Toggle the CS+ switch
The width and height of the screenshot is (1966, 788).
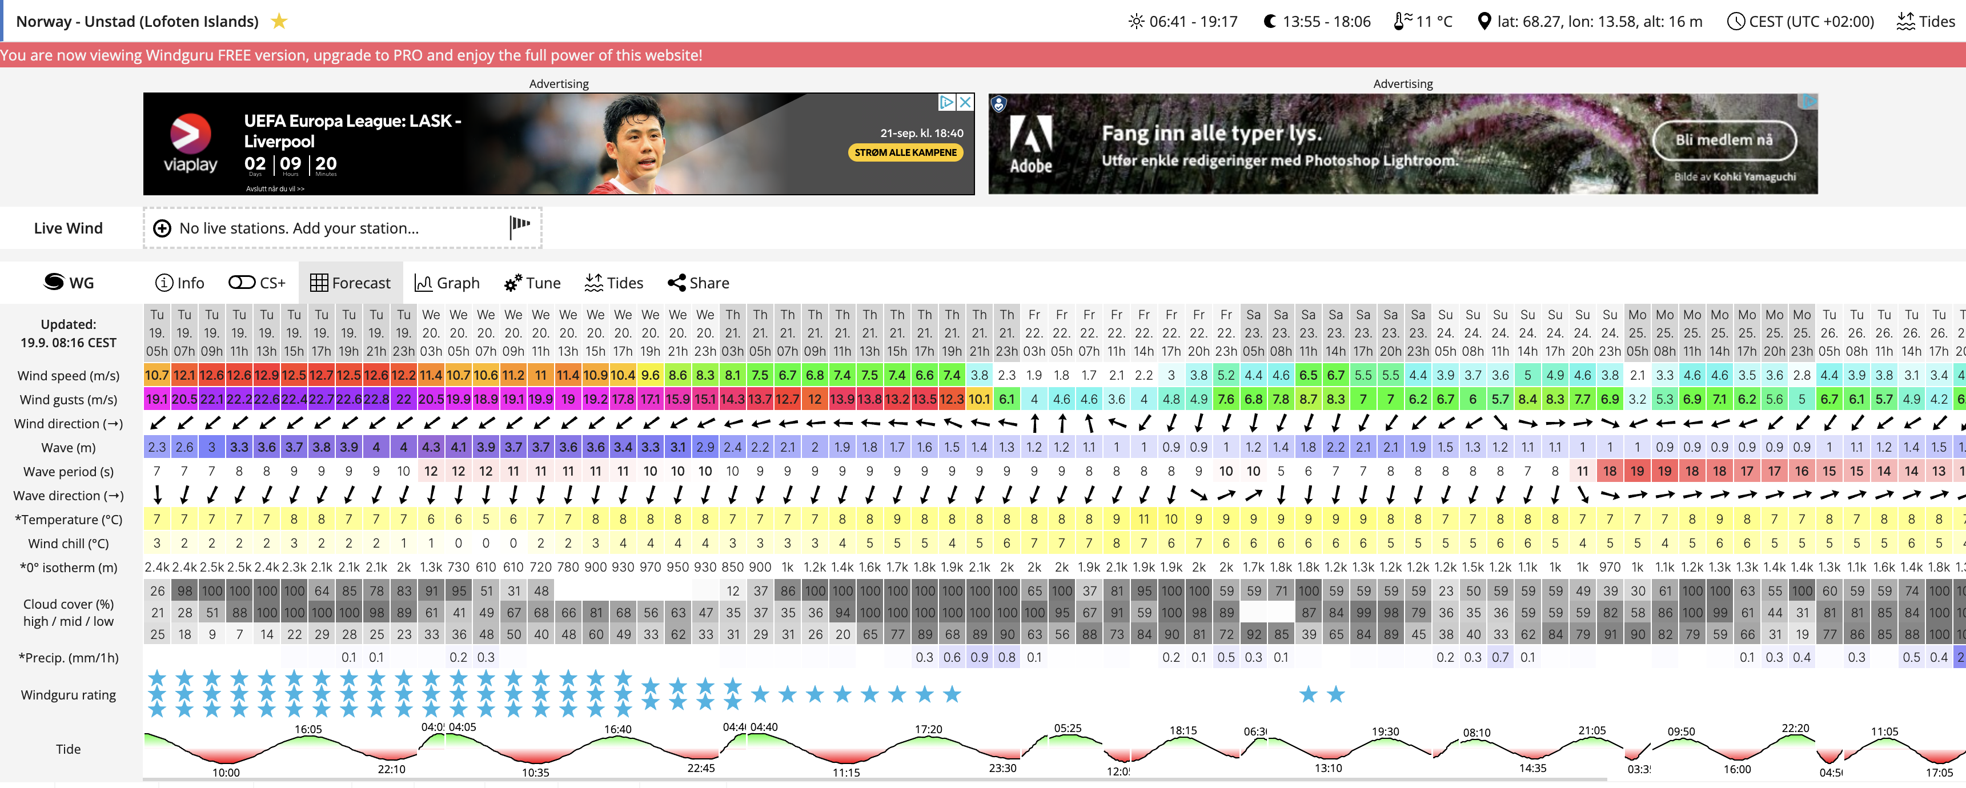click(x=242, y=283)
